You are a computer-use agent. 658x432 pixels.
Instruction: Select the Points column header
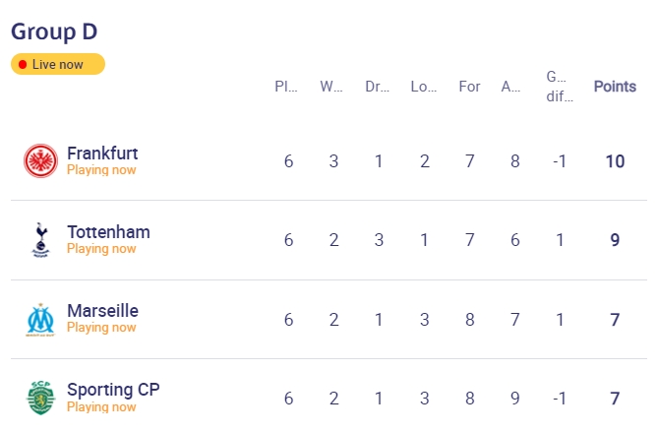coord(615,87)
